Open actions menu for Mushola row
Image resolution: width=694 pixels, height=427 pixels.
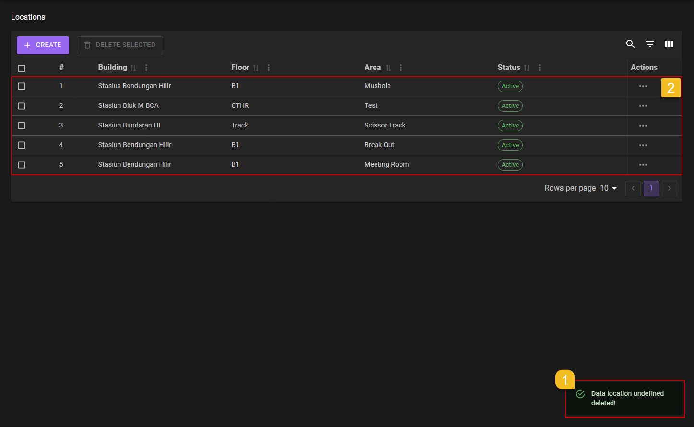[643, 86]
